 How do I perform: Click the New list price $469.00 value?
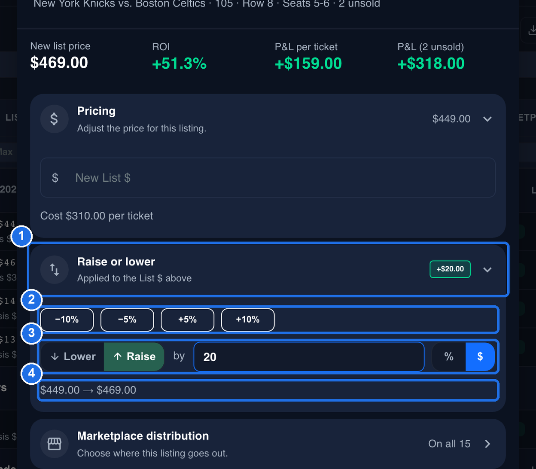point(59,63)
